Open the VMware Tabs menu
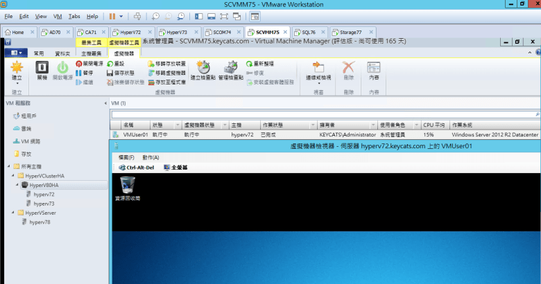 coord(74,15)
